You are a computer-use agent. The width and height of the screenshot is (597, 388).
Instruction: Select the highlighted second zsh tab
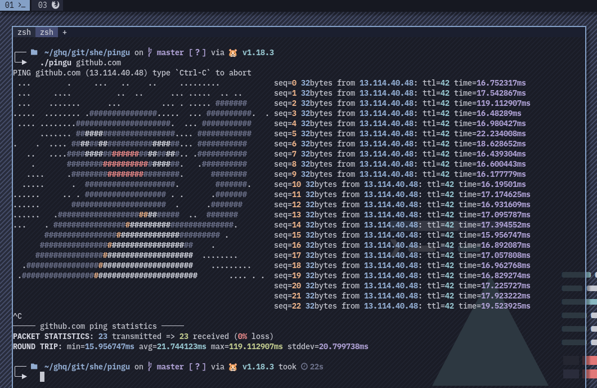[x=46, y=32]
